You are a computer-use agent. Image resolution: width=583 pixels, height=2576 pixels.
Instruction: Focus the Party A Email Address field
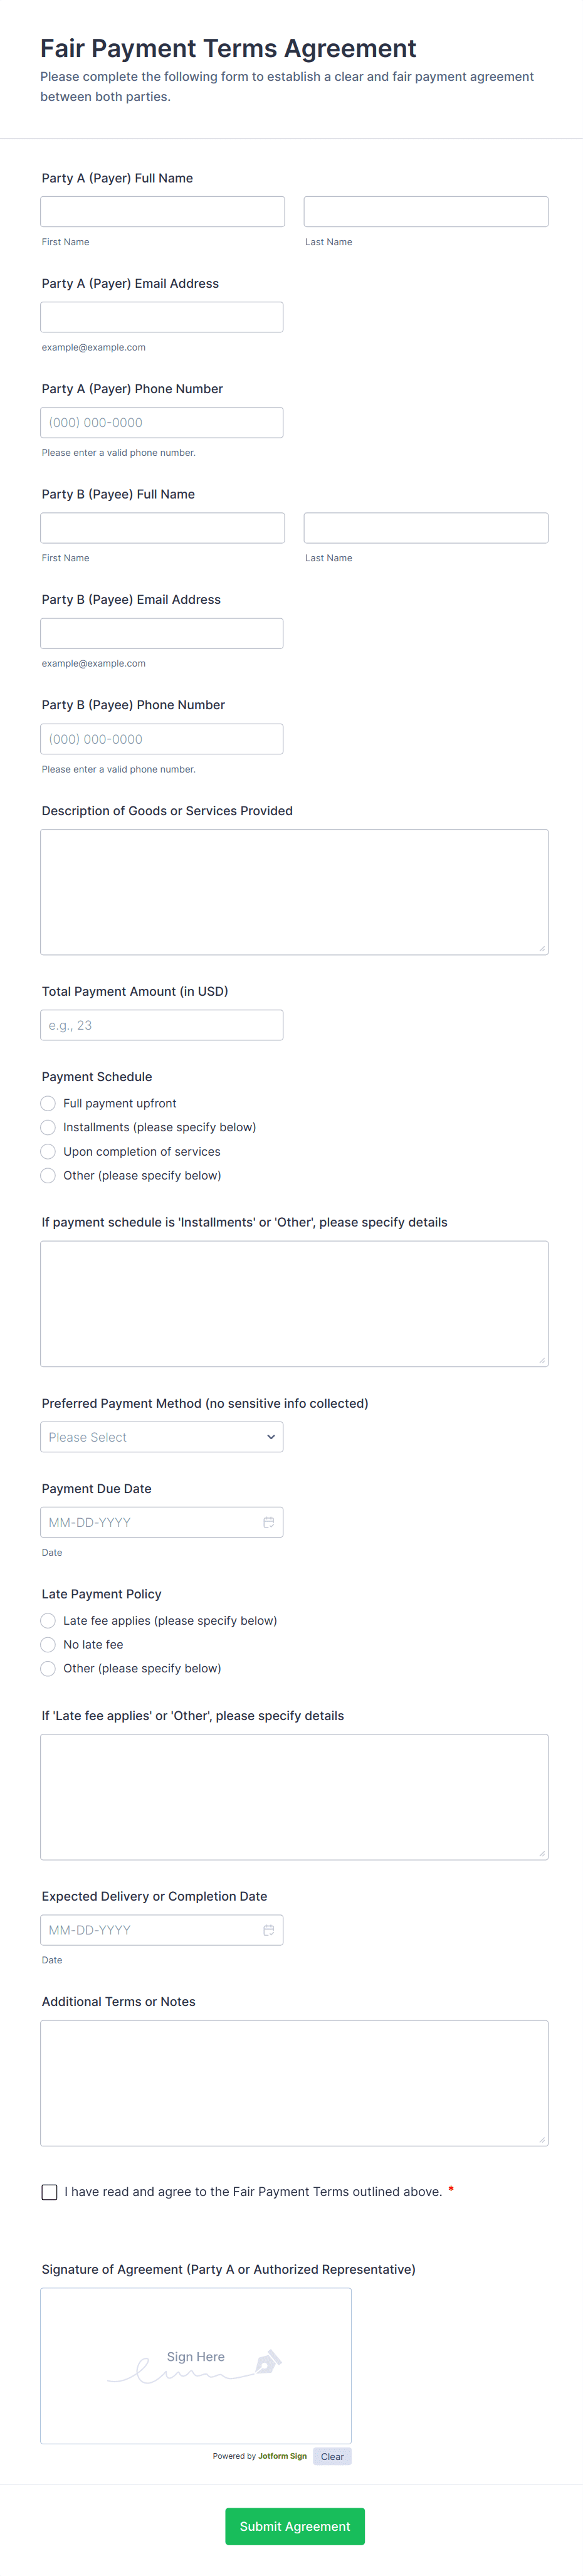162,317
